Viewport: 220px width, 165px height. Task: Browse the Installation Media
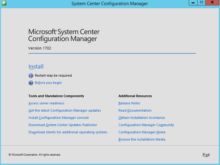point(142,139)
